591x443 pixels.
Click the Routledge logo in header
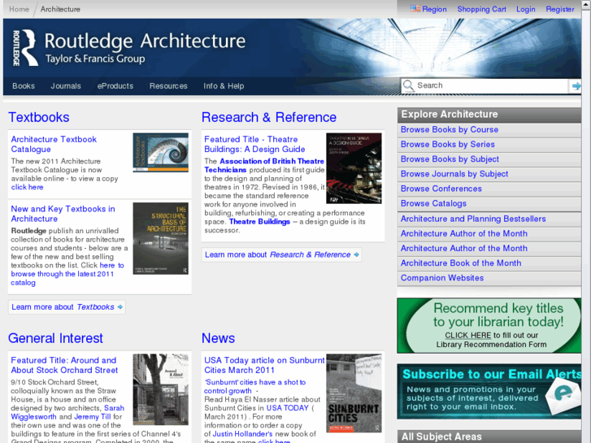(25, 48)
